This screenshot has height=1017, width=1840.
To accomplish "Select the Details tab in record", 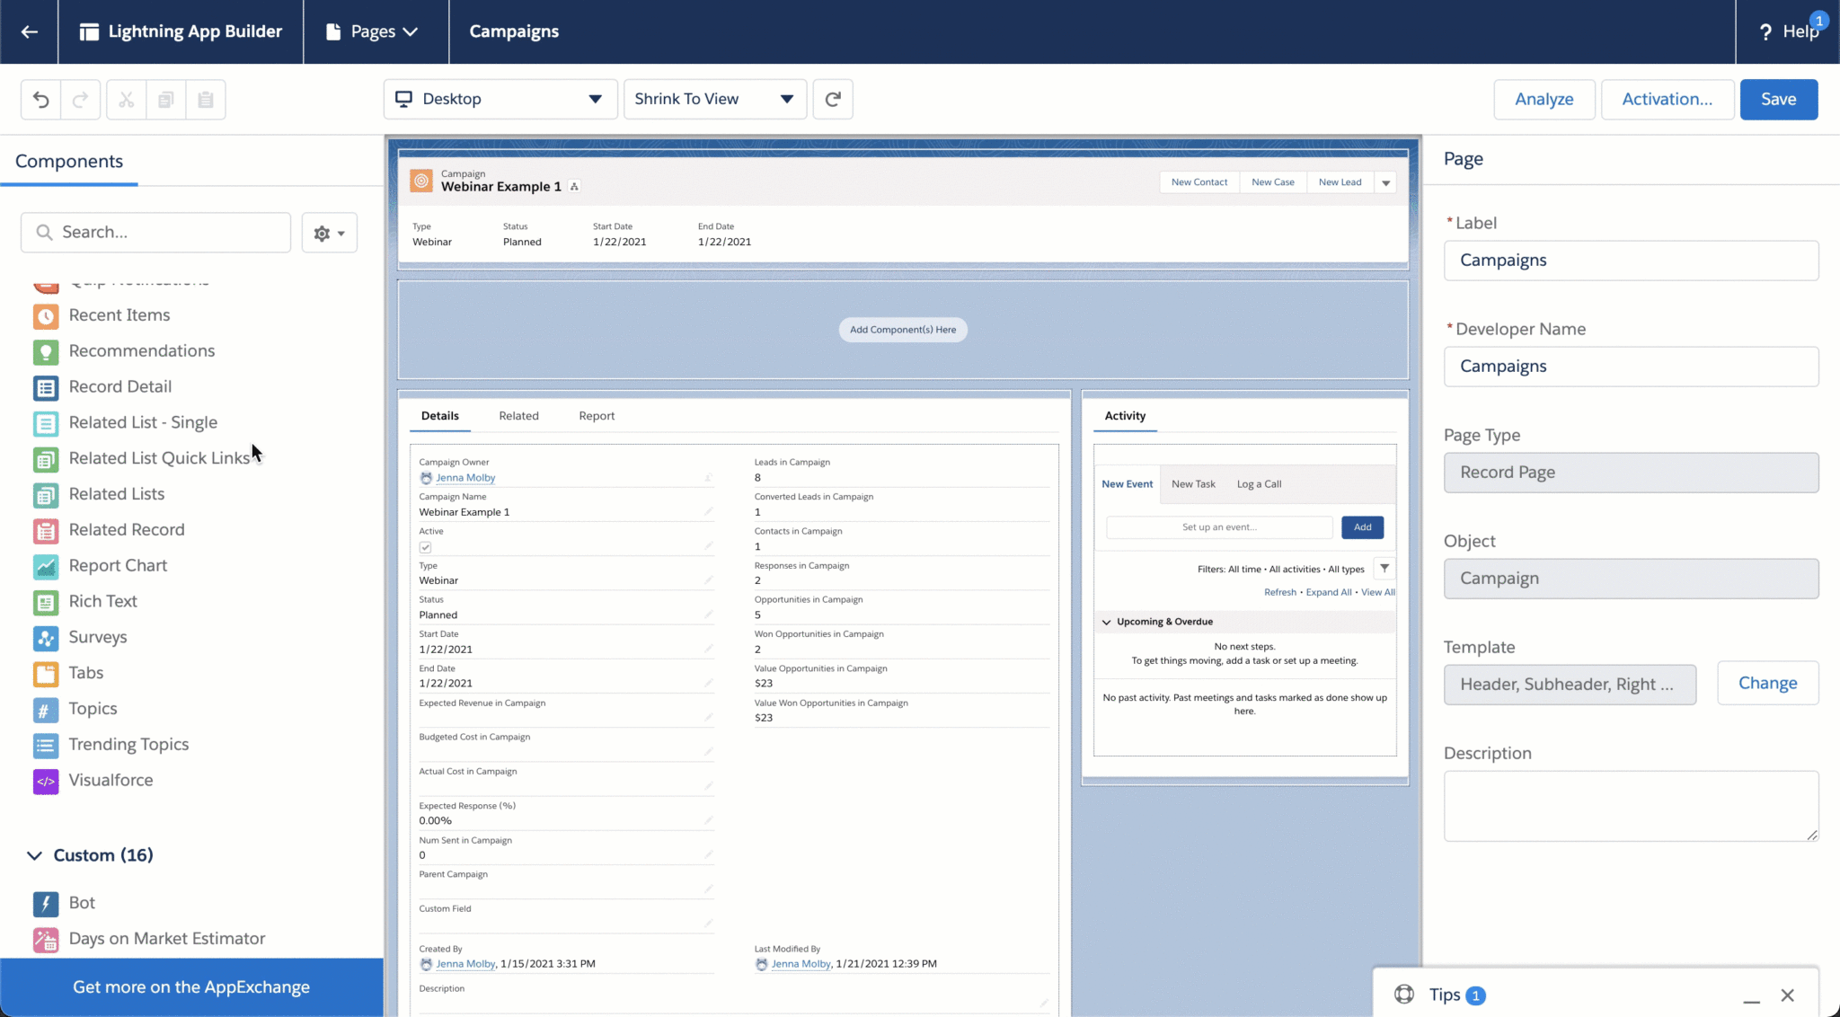I will coord(438,414).
